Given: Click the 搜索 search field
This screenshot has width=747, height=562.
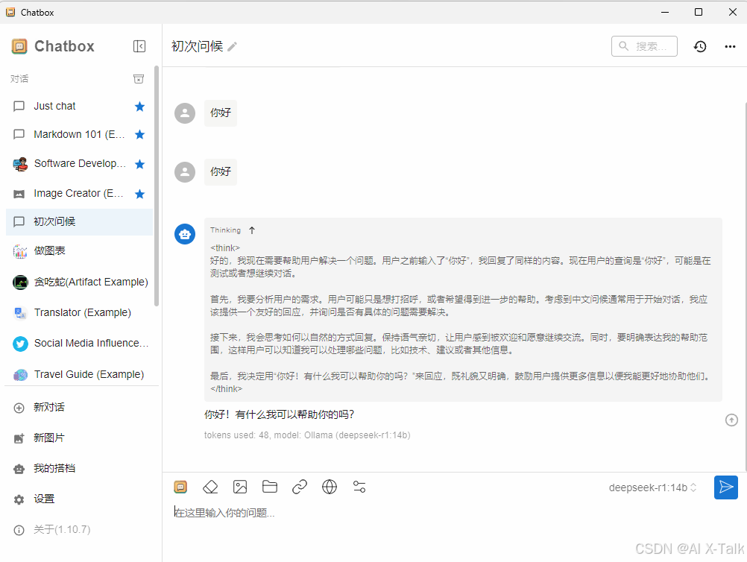Looking at the screenshot, I should click(644, 46).
